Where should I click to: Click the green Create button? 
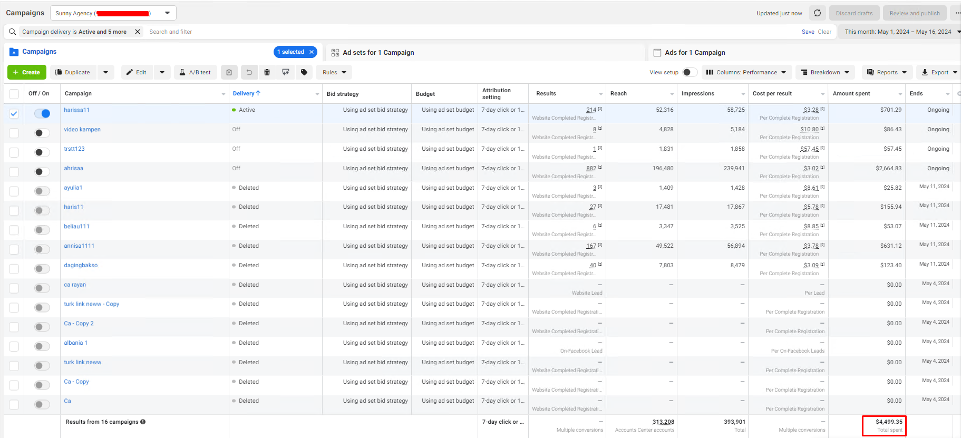coord(27,72)
